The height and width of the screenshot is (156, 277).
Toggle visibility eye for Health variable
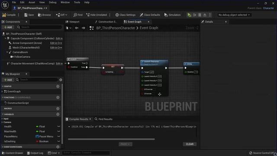pyautogui.click(x=59, y=127)
